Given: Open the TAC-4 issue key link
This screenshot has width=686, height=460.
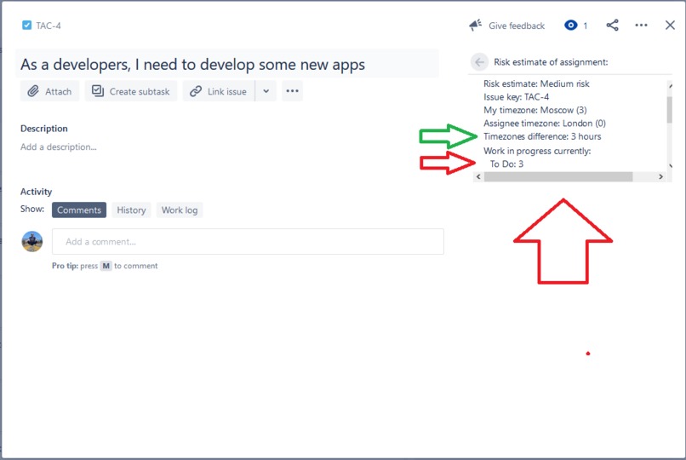Looking at the screenshot, I should (x=49, y=26).
